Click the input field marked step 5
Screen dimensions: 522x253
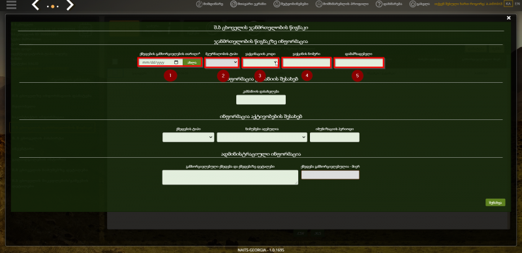coord(359,62)
